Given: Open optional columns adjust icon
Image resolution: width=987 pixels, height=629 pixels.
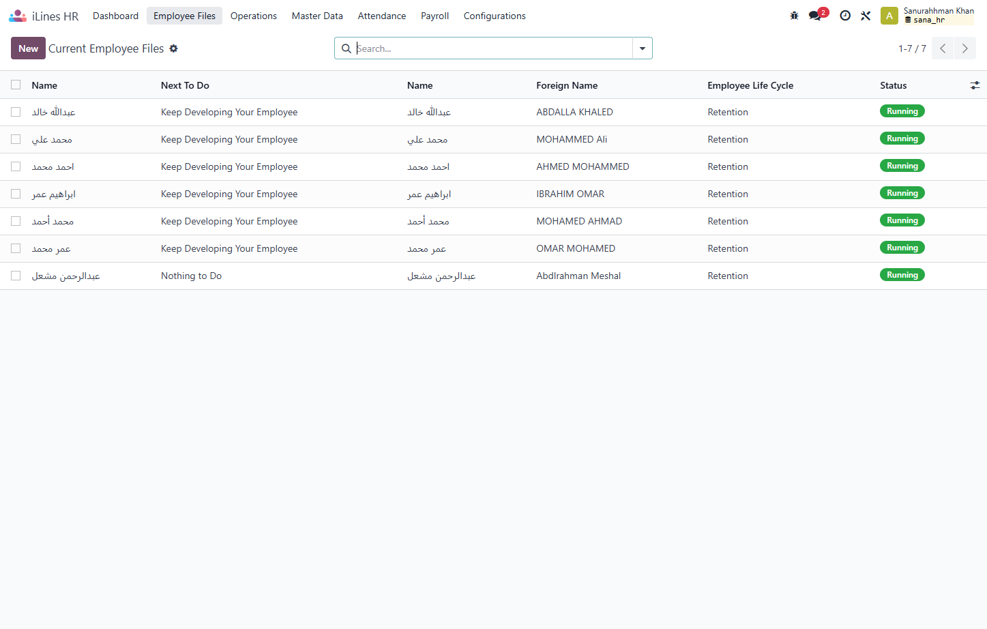Looking at the screenshot, I should coord(975,85).
